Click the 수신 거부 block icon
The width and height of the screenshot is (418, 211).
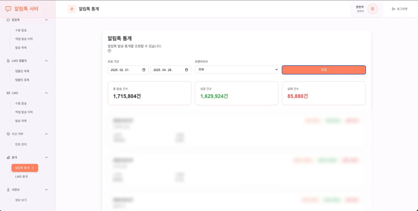point(8,134)
